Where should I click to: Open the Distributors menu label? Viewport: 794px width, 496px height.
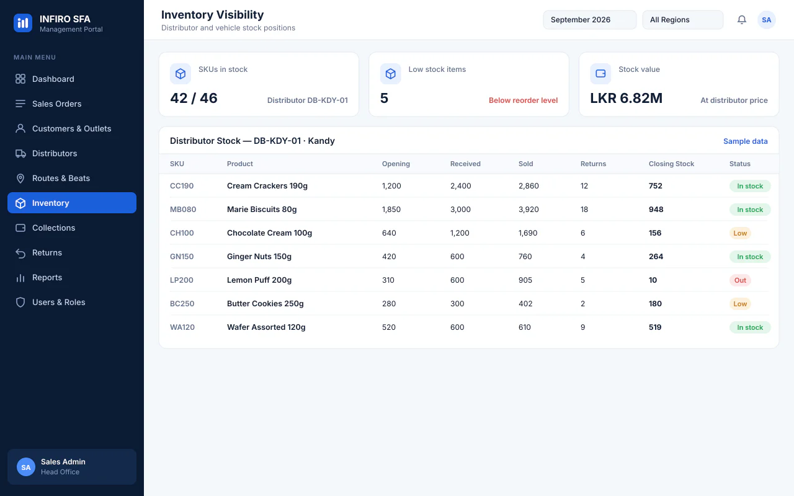(x=55, y=153)
